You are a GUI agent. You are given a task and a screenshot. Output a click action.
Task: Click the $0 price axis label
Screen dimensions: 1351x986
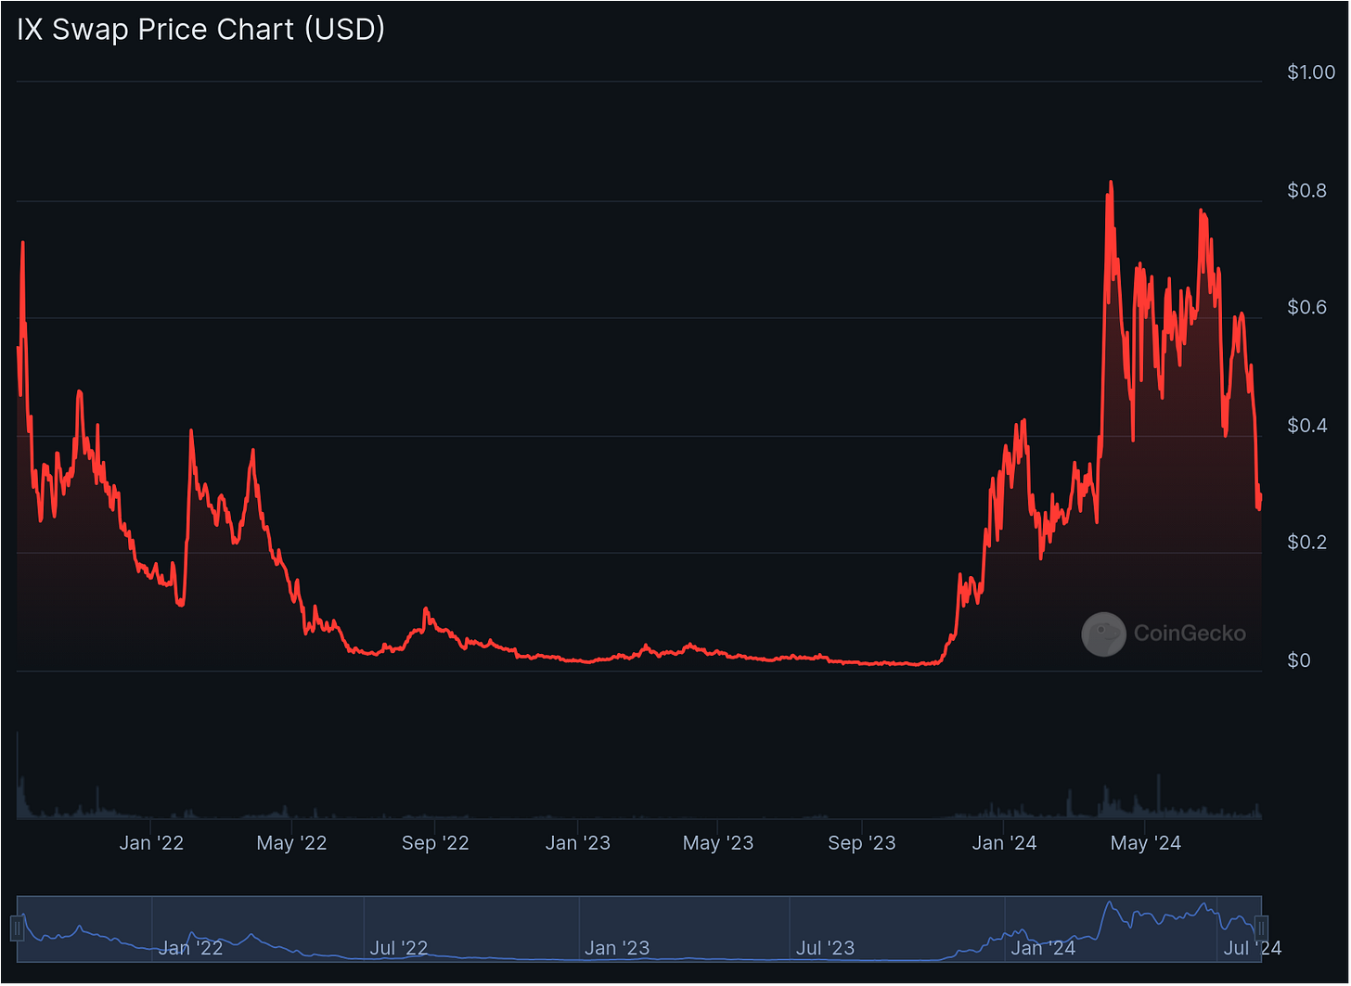tap(1299, 660)
